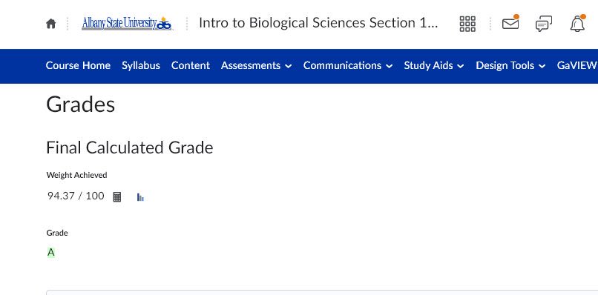
Task: Open the Syllabus page
Action: click(141, 65)
